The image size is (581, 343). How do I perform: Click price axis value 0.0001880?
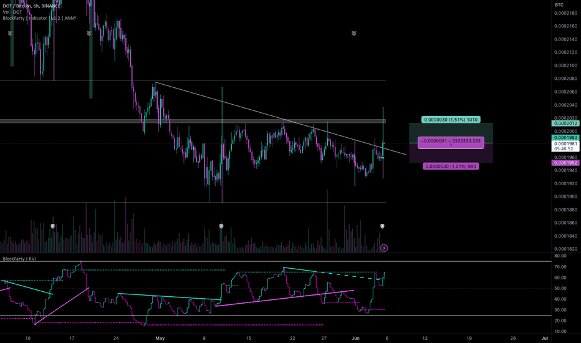point(565,210)
